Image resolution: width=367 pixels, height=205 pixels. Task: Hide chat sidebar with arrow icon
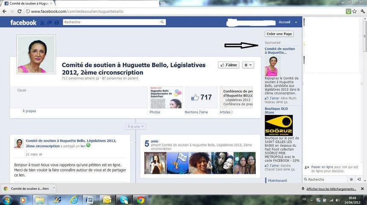[x=359, y=179]
